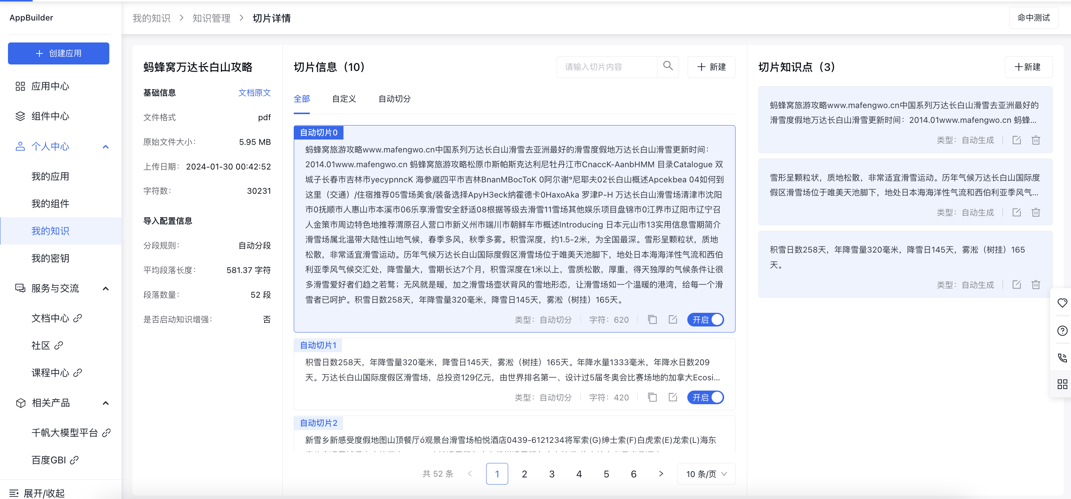Screen dimensions: 1071x499
Task: Switch to the 全部 tab
Action: (x=301, y=99)
